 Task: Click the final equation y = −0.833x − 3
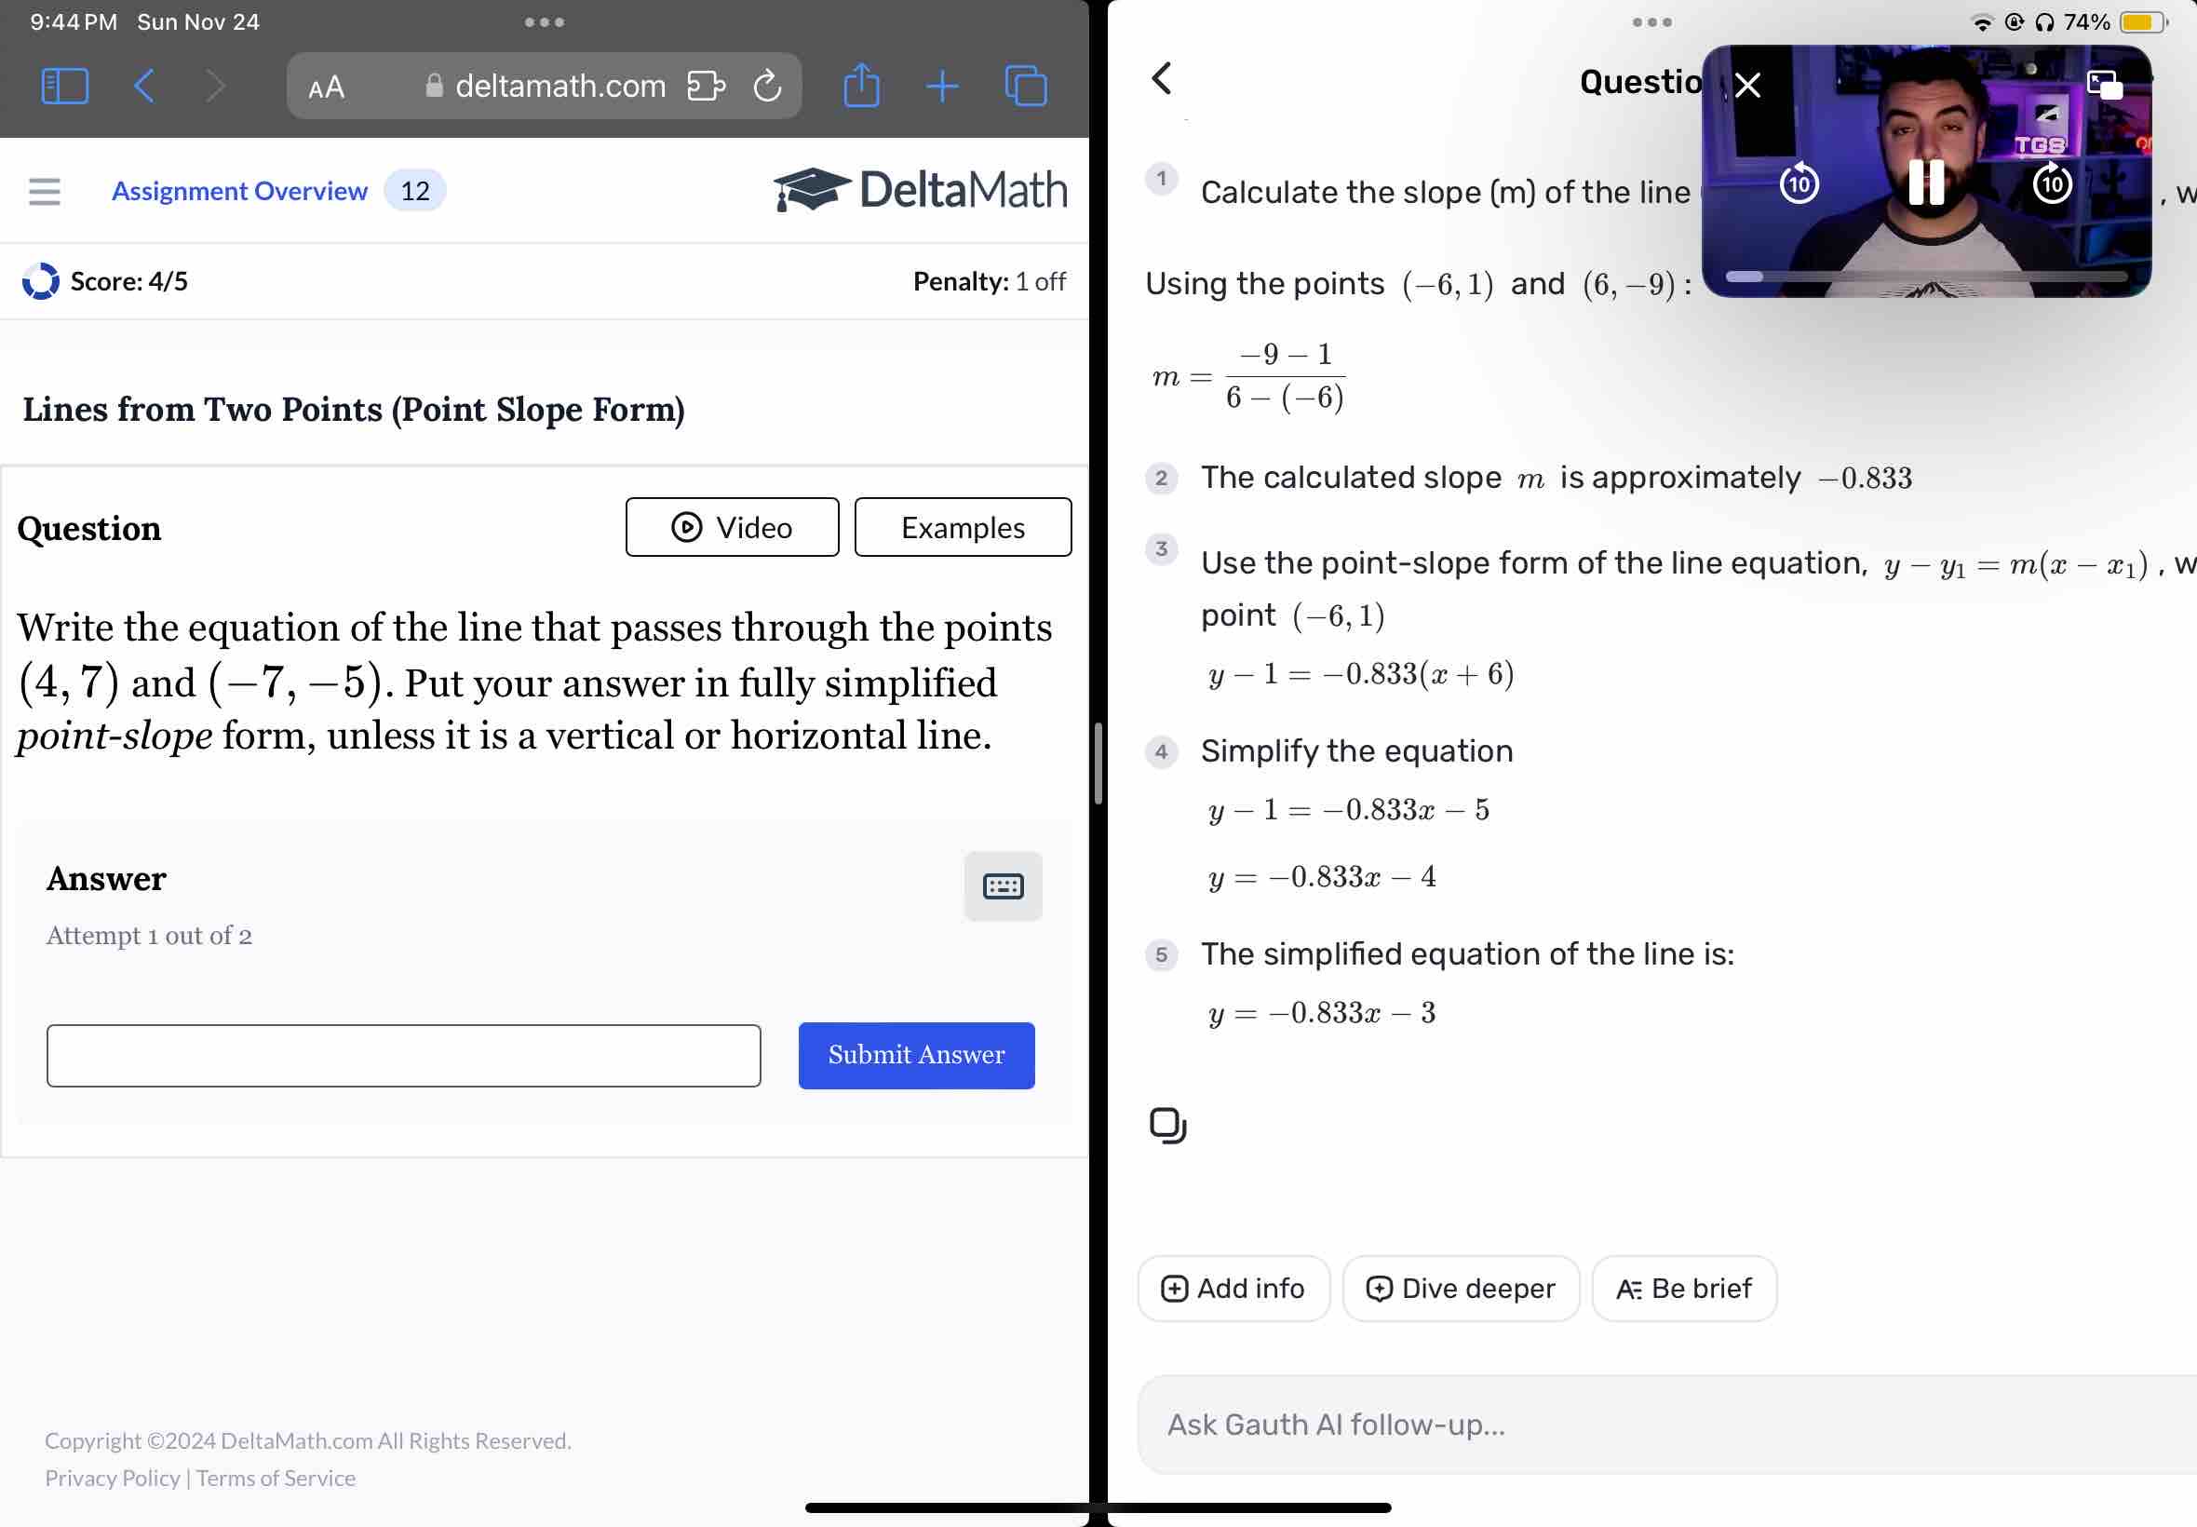(x=1322, y=1012)
